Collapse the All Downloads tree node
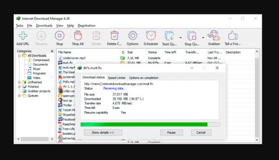Image resolution: width=279 pixels, height=160 pixels. coord(19,56)
